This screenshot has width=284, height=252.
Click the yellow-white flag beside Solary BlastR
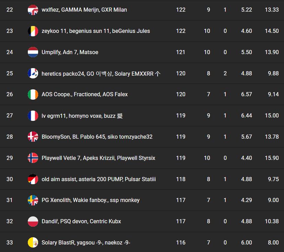33,243
